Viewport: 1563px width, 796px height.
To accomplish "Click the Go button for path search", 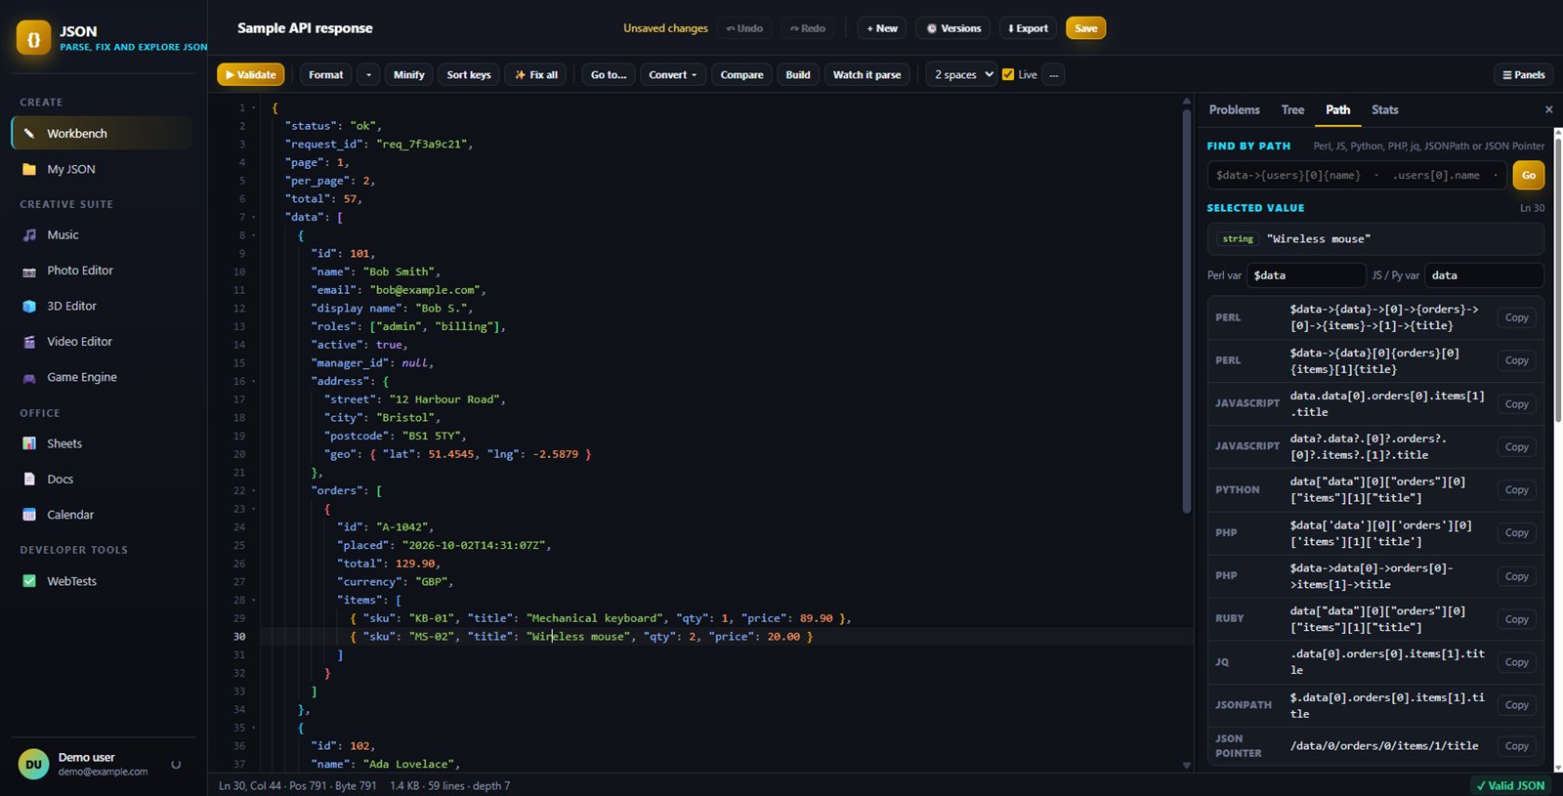I will click(1528, 175).
